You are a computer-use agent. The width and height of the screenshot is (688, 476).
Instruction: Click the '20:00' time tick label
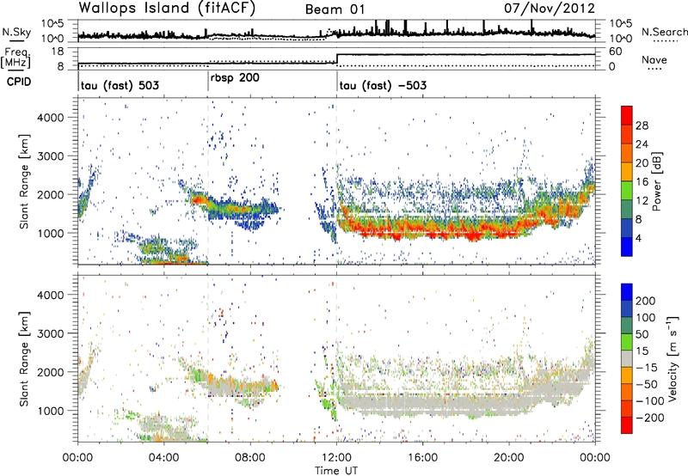click(509, 458)
